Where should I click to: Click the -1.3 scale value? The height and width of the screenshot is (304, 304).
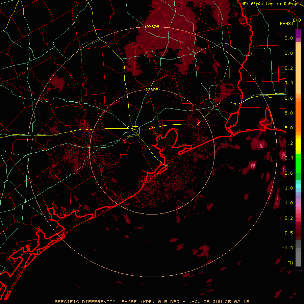pyautogui.click(x=287, y=248)
